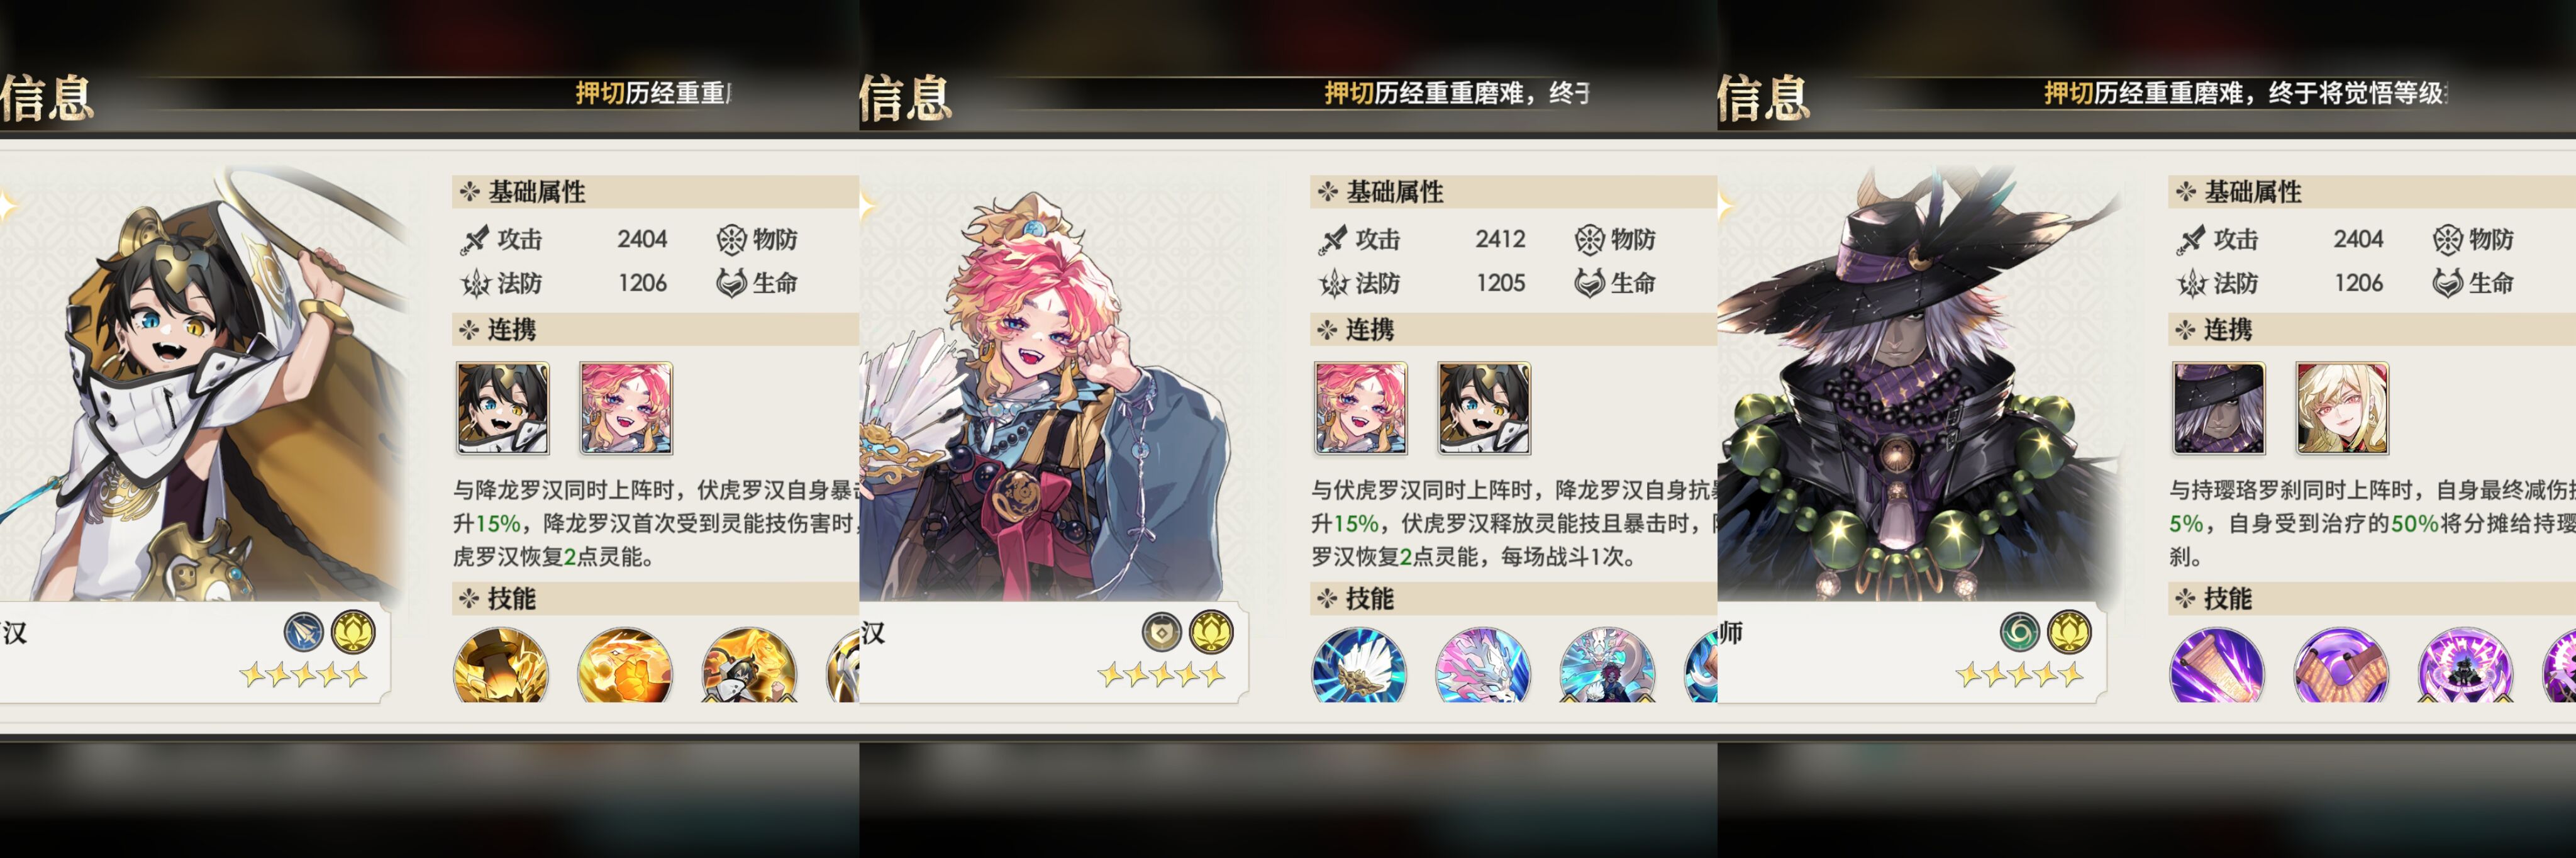The image size is (2576, 858).
Task: Select the pink dragon skill icon
Action: 1483,666
